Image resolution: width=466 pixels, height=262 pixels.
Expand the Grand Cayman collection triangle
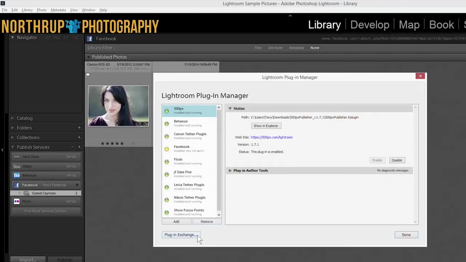click(x=20, y=193)
